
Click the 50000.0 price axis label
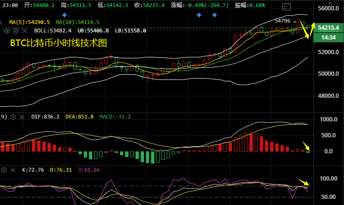tap(328, 74)
